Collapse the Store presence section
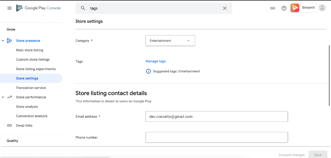Screen dimensions: 331x158 tap(3, 41)
